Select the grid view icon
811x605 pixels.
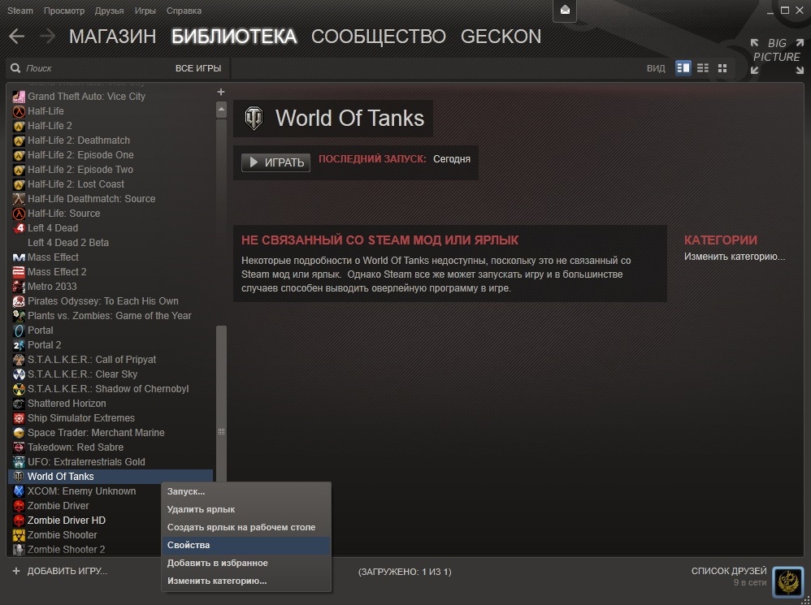(722, 68)
